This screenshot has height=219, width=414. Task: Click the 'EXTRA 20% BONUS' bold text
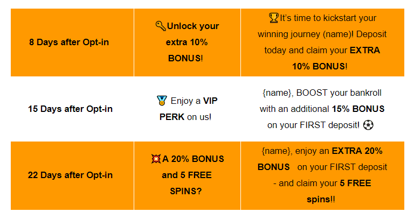[320, 159]
